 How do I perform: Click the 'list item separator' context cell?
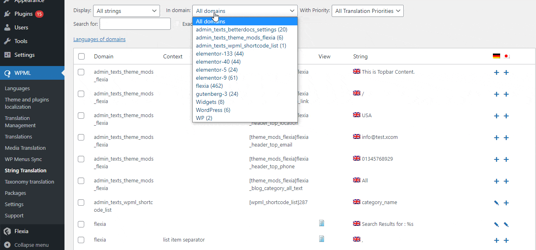184,240
